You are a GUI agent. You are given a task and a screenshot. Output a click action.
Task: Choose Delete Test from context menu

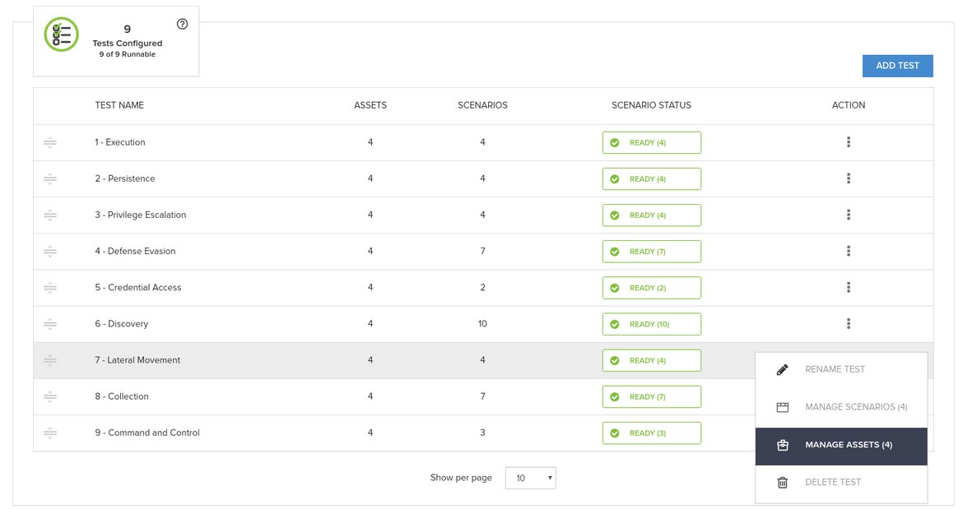point(841,483)
